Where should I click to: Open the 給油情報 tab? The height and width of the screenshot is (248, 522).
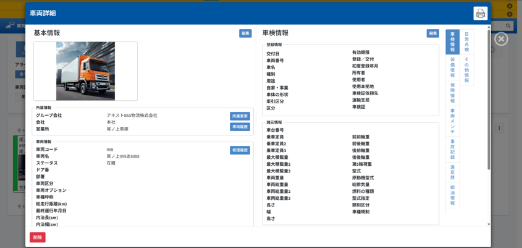pyautogui.click(x=452, y=194)
